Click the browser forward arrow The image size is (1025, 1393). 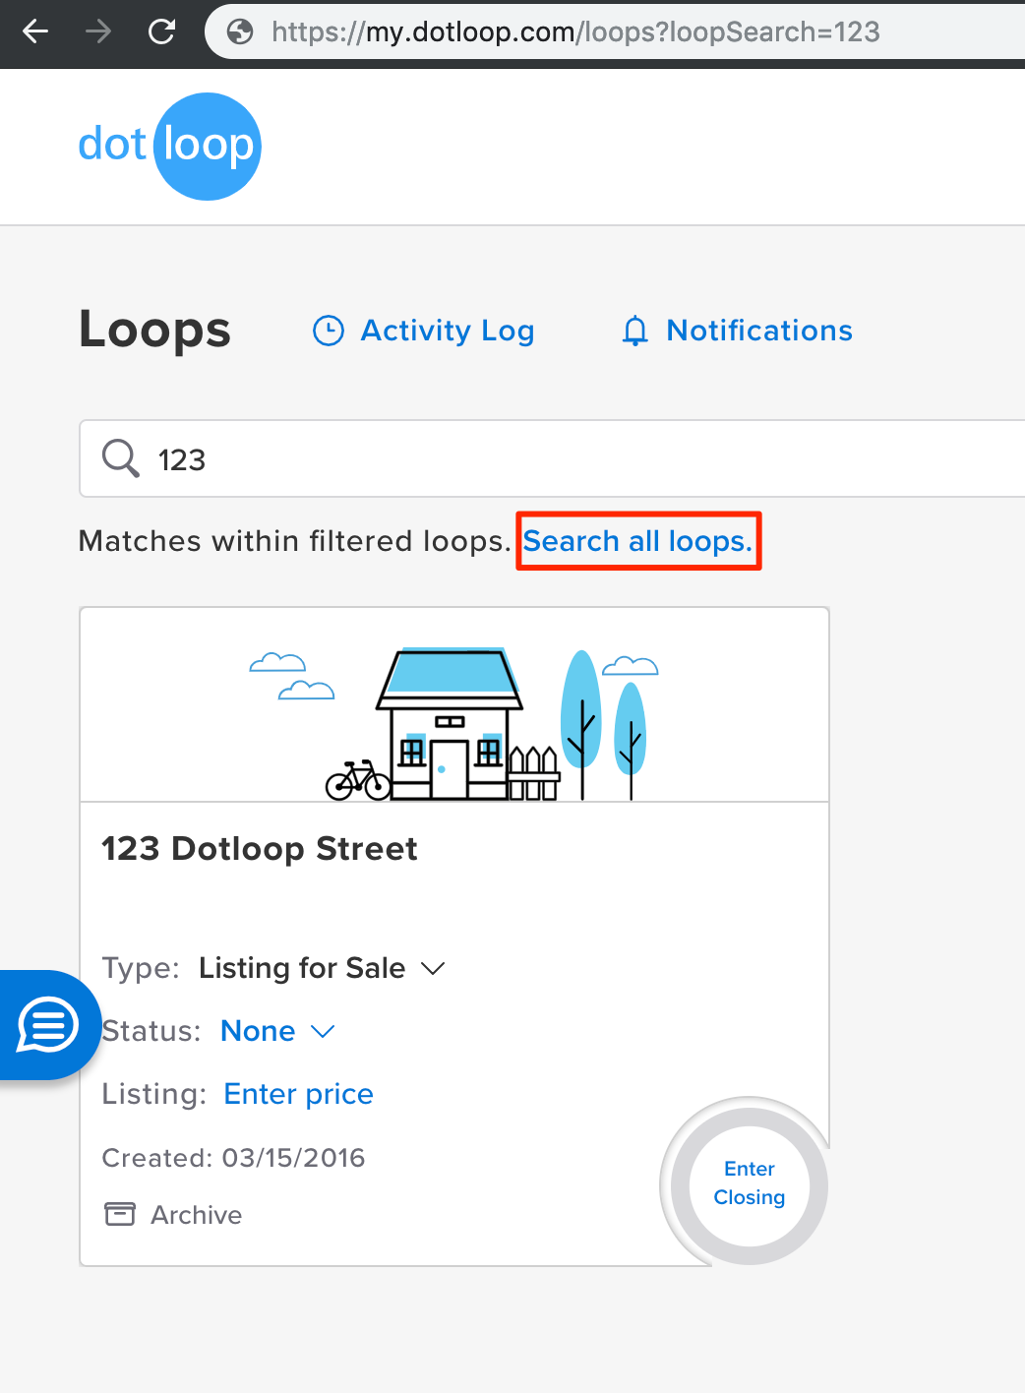[x=98, y=32]
